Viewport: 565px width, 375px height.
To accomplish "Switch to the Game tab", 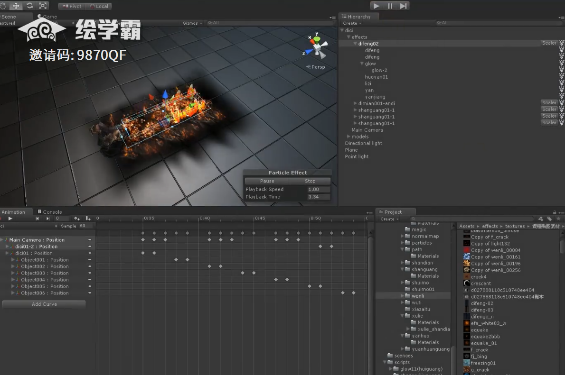I will [x=47, y=17].
